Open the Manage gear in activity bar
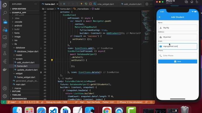Screen dimensions: 202x113 coord(5,96)
